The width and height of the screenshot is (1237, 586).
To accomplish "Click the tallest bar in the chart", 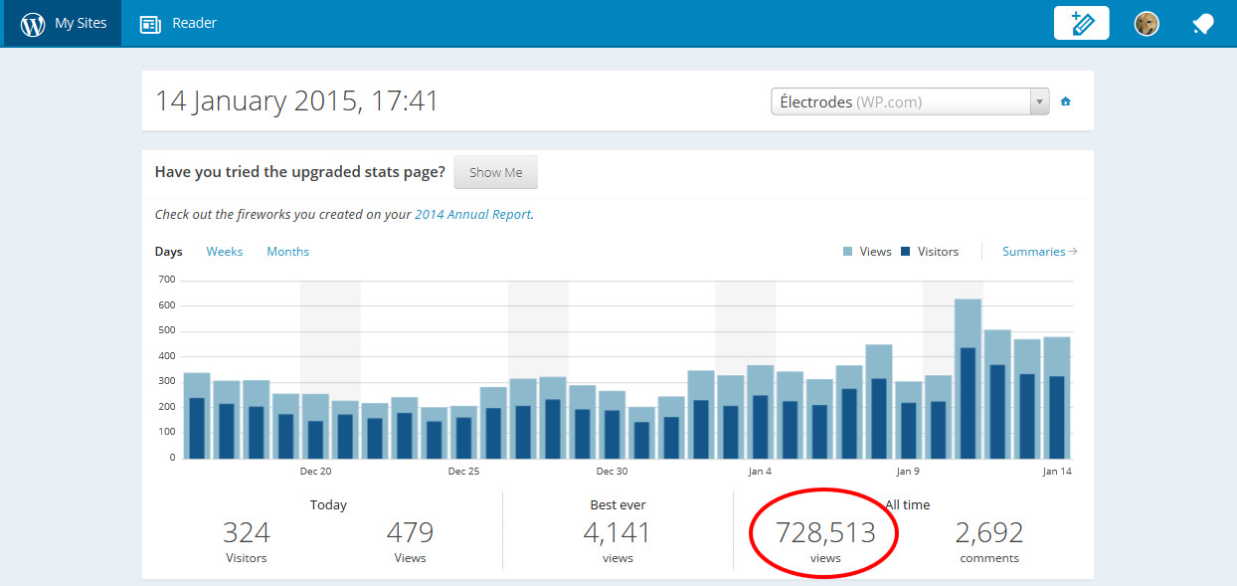I will 968,378.
